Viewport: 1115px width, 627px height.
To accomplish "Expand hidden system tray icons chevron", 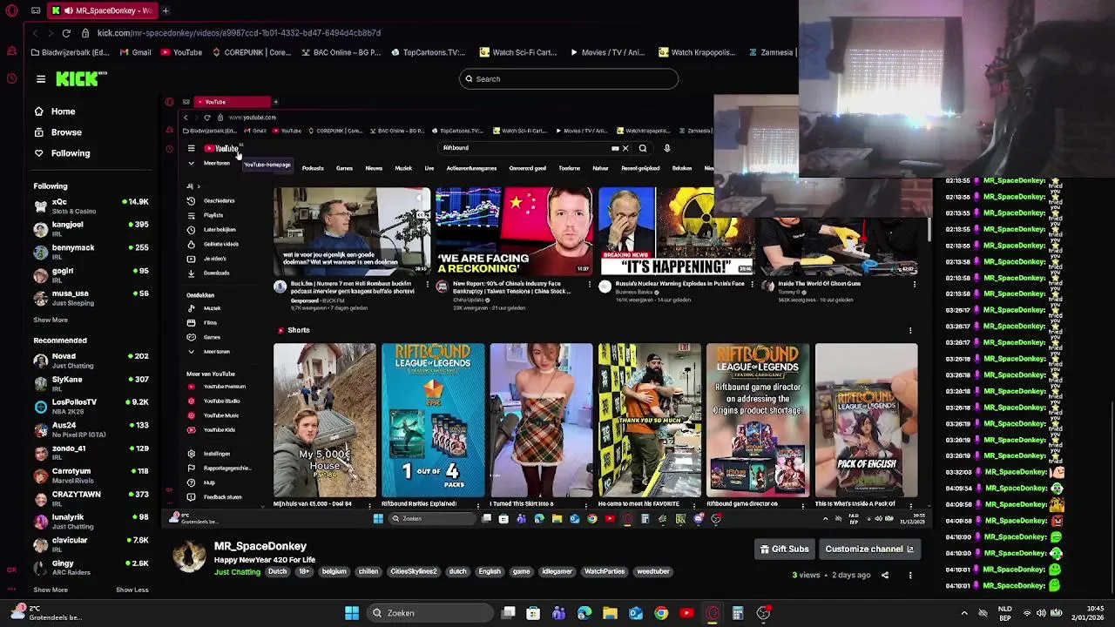I will click(964, 613).
